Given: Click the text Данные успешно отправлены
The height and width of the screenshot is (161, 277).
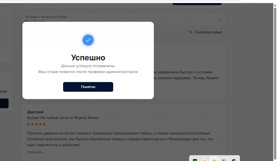Looking at the screenshot, I should [88, 66].
